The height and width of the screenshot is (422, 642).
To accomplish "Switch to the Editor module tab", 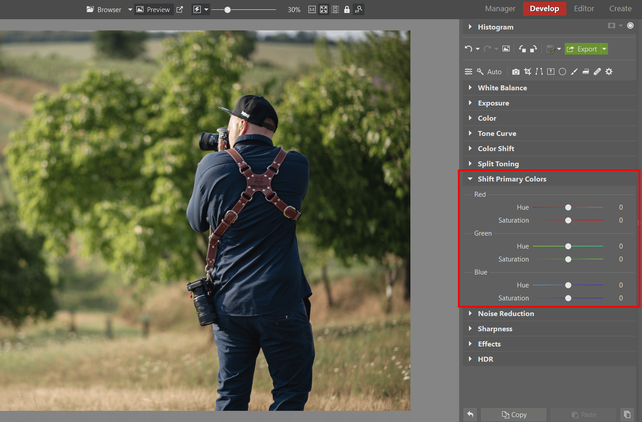I will tap(584, 8).
